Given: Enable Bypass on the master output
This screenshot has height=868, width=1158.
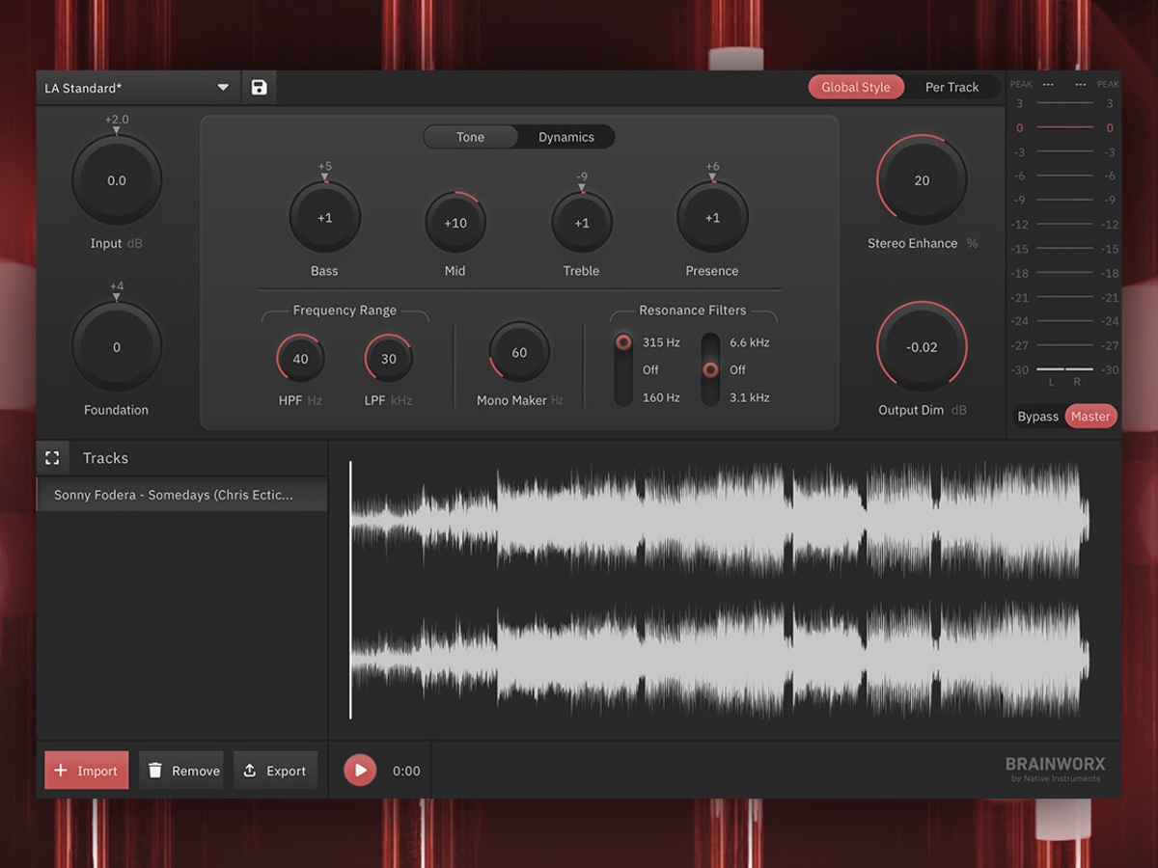Looking at the screenshot, I should (x=1037, y=416).
